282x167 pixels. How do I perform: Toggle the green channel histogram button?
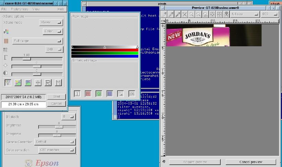pos(99,94)
